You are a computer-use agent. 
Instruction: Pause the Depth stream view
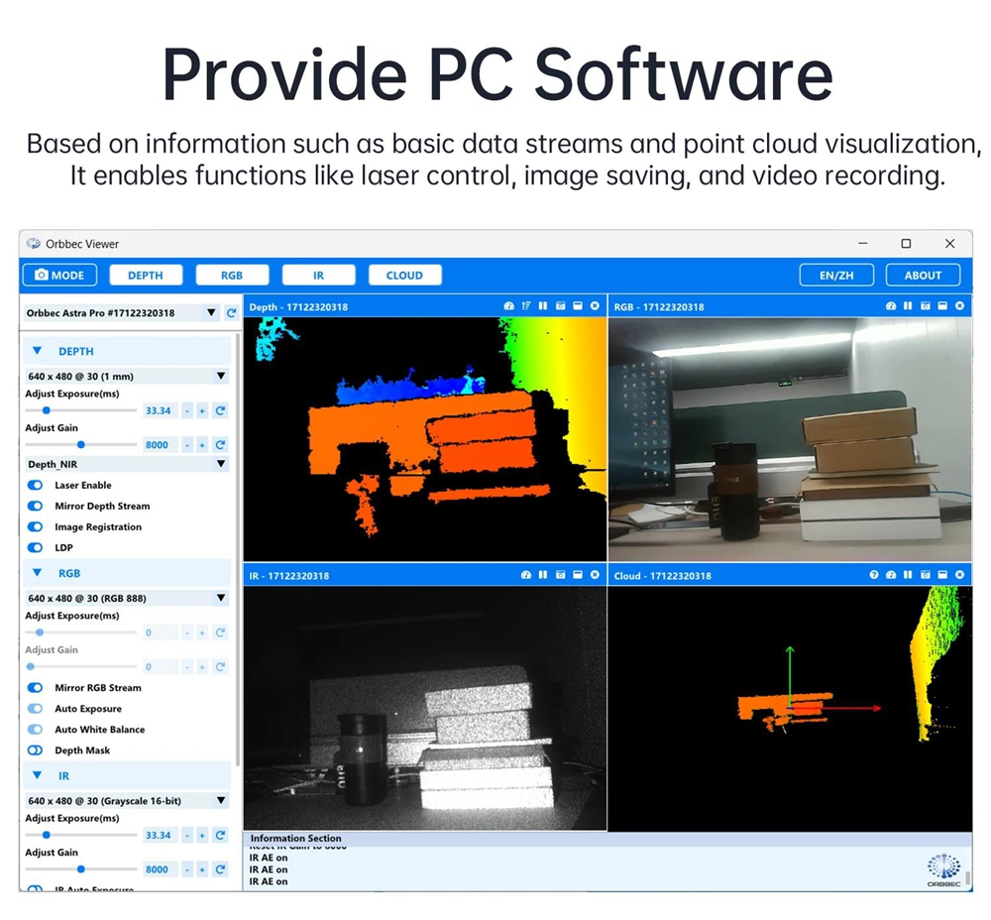[543, 306]
